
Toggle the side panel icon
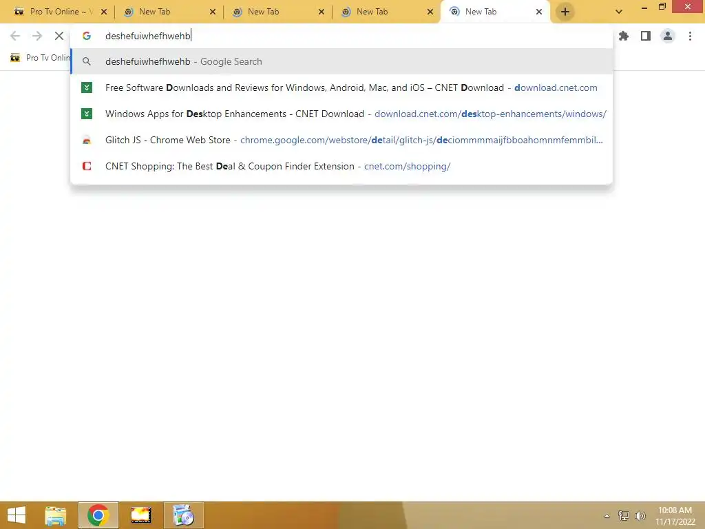coord(646,36)
